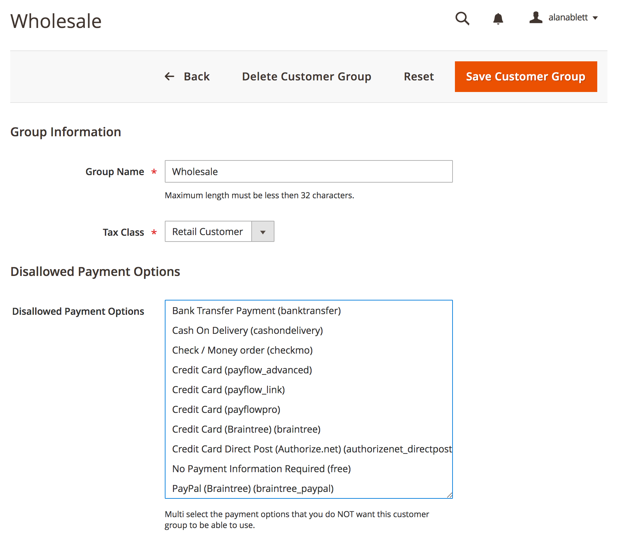Go back using the Back button
Screen dimensions: 617x541
point(187,77)
